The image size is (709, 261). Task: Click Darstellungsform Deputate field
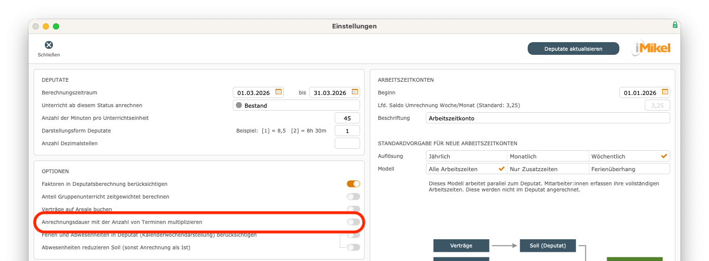347,130
